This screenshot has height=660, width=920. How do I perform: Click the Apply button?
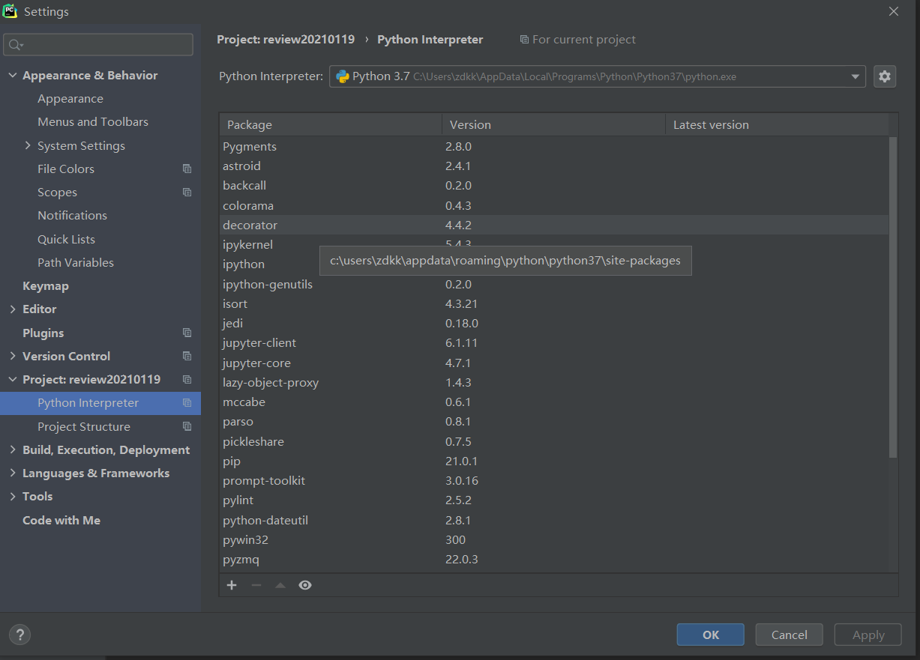click(868, 635)
